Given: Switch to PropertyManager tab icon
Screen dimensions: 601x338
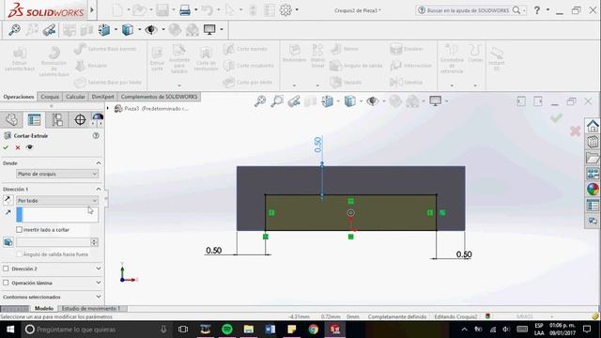Looking at the screenshot, I should coord(34,120).
